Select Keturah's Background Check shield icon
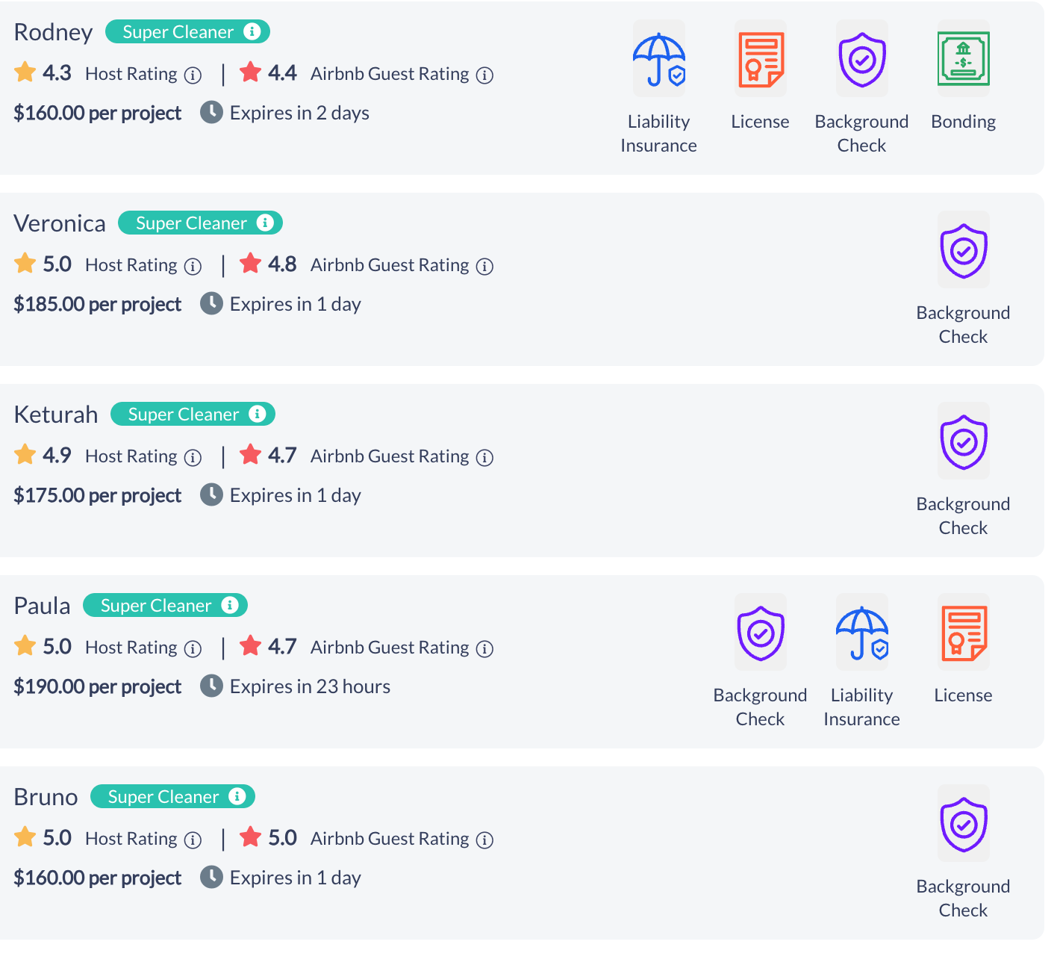Image resolution: width=1057 pixels, height=971 pixels. click(963, 442)
